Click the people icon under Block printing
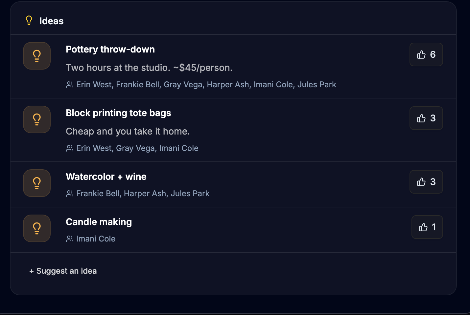470x315 pixels. pyautogui.click(x=70, y=148)
